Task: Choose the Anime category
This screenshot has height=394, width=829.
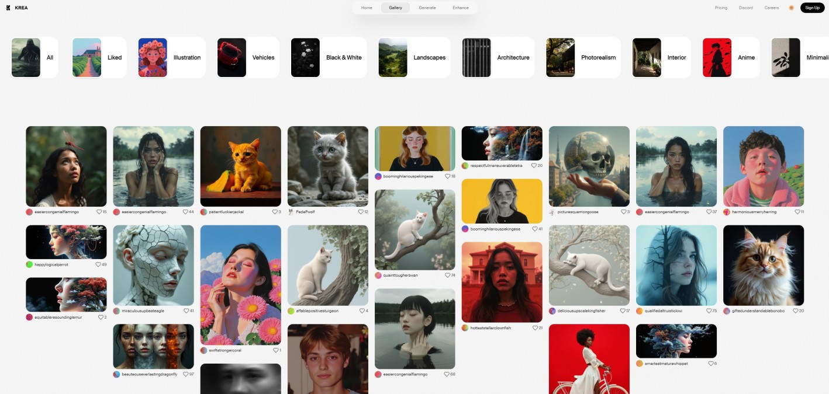Action: click(x=731, y=58)
